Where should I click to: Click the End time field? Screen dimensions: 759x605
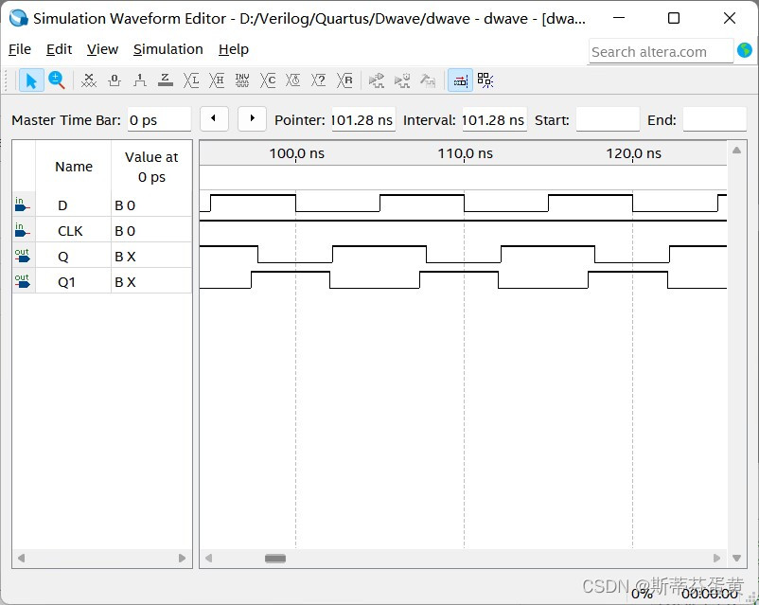click(715, 119)
